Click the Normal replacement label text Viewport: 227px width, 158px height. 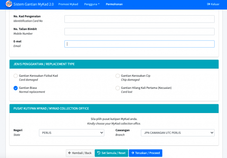click(x=32, y=92)
